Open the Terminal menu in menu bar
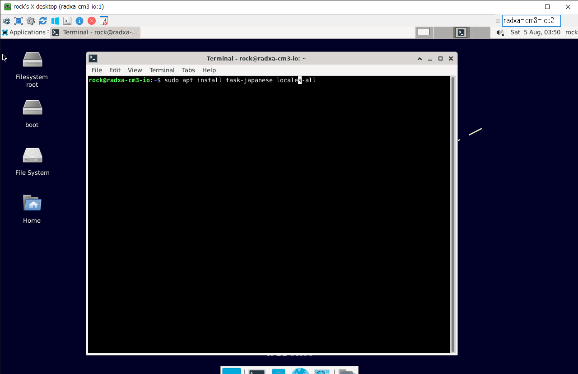 point(162,70)
